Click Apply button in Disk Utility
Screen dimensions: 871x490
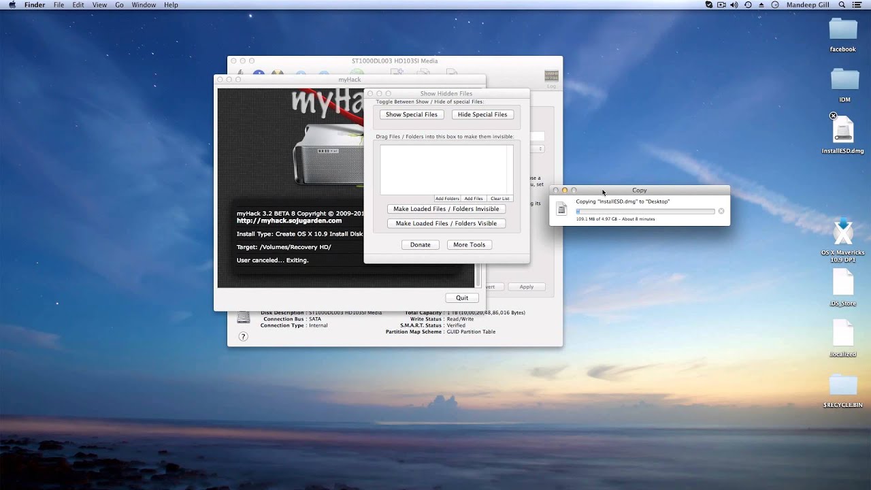527,287
